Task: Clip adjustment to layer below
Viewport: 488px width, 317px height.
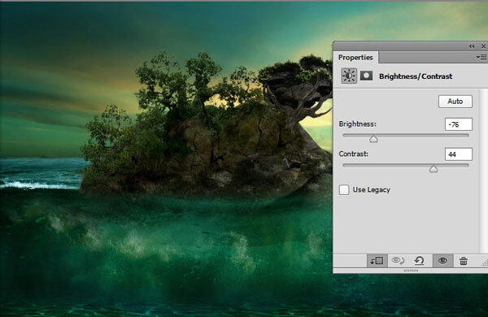Action: (377, 261)
